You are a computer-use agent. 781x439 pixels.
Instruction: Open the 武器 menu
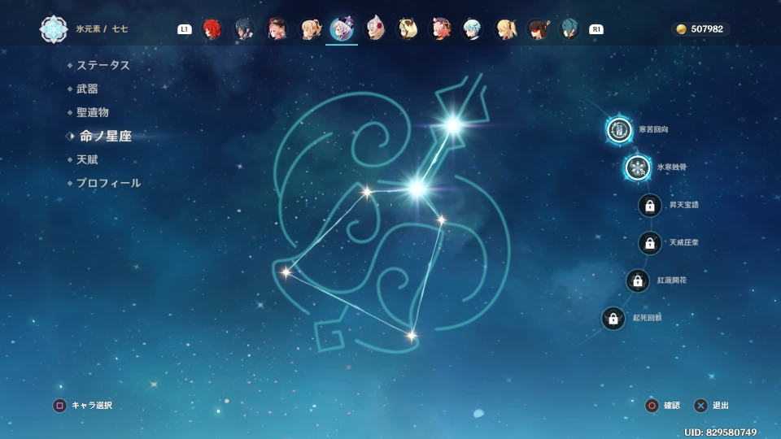pyautogui.click(x=87, y=89)
